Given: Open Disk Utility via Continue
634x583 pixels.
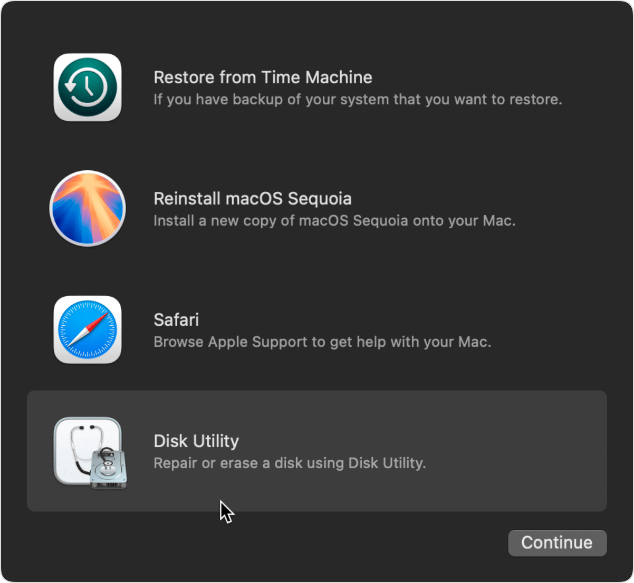Looking at the screenshot, I should 557,543.
